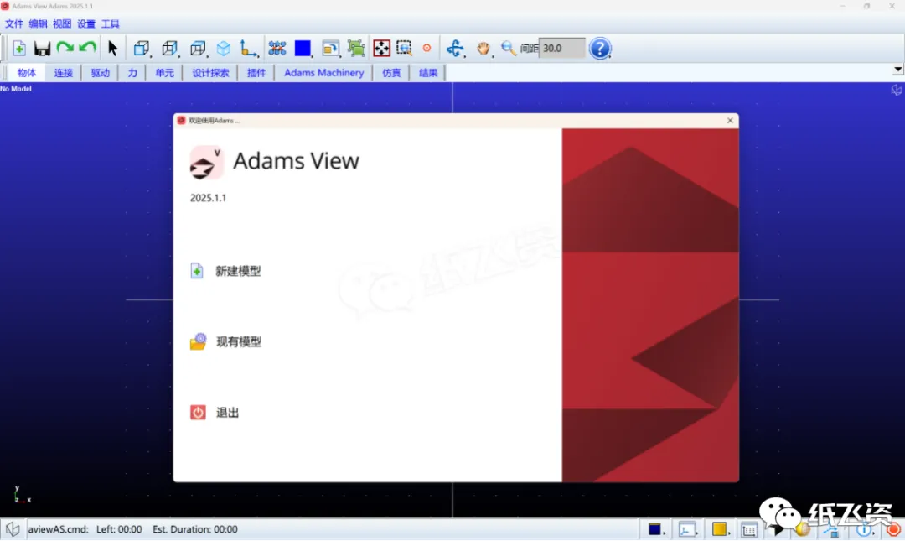905x541 pixels.
Task: Open the coordinate axes orientation tool
Action: [x=249, y=49]
